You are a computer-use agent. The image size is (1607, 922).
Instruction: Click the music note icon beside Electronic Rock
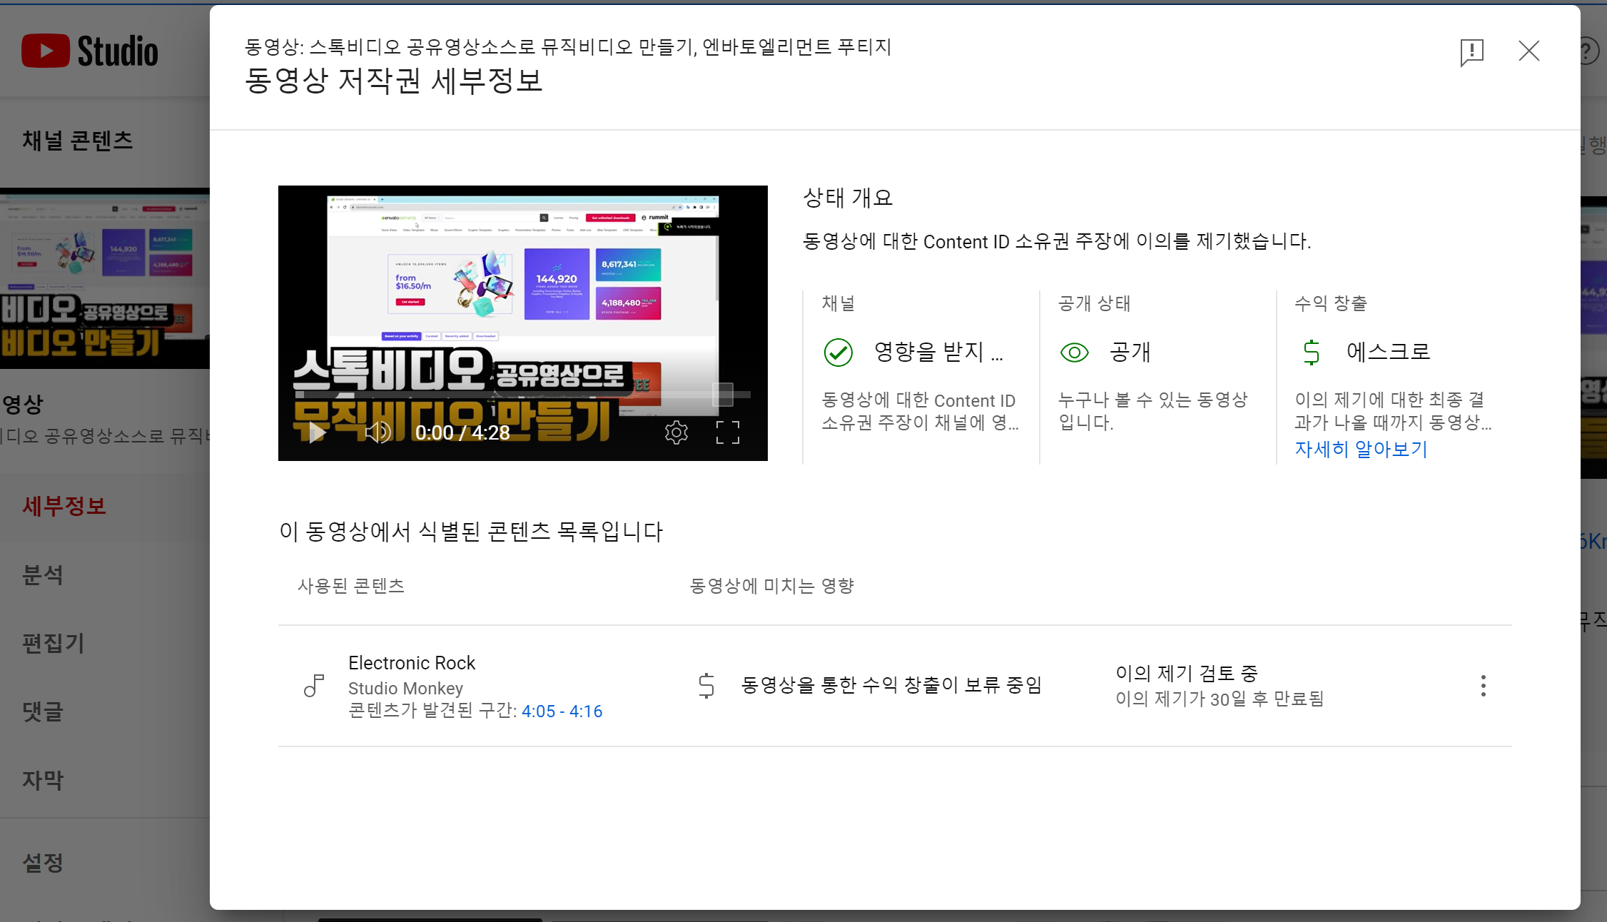pyautogui.click(x=314, y=686)
